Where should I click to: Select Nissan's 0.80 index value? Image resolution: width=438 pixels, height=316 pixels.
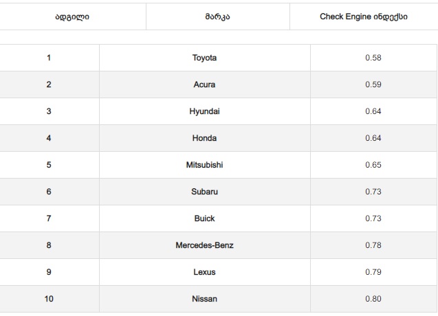(x=373, y=299)
